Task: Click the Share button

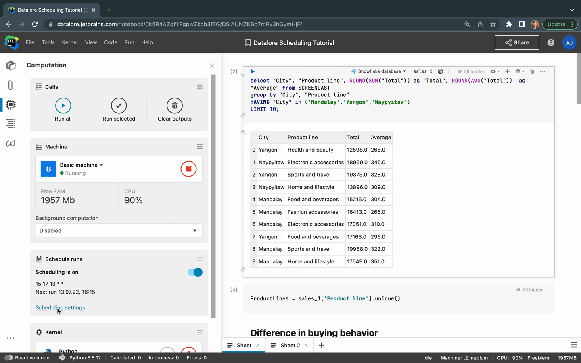Action: click(x=516, y=42)
